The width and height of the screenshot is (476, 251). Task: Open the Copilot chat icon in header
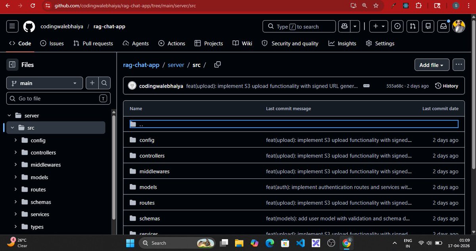tap(344, 27)
